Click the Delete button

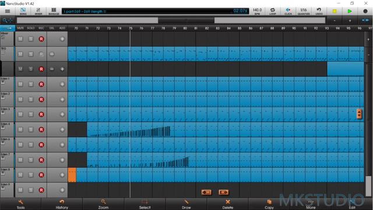(x=228, y=204)
